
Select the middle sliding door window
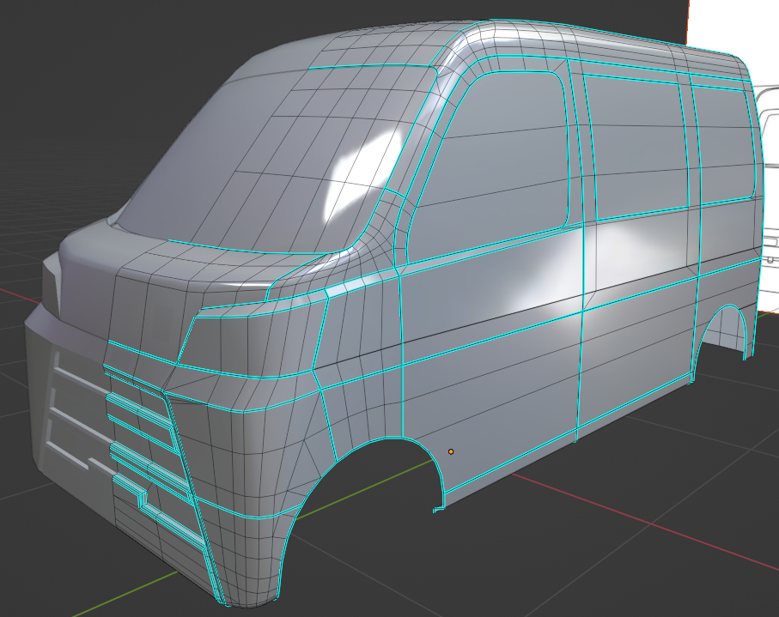pyautogui.click(x=636, y=147)
